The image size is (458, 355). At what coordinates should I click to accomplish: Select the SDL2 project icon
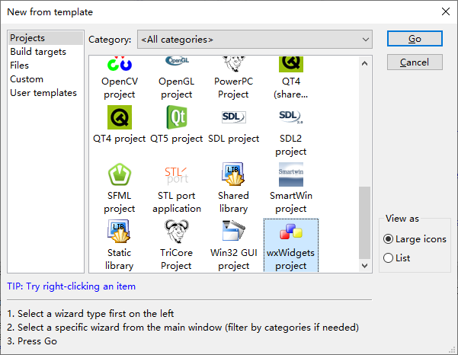point(291,117)
